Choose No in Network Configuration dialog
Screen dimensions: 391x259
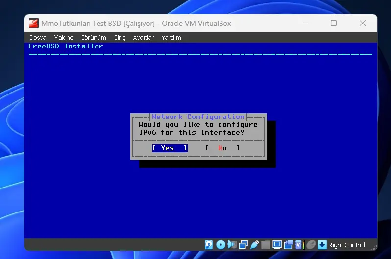pyautogui.click(x=222, y=148)
